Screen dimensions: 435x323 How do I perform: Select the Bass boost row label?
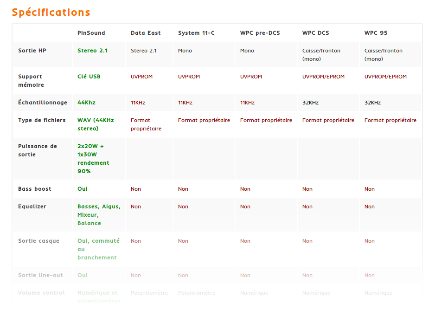point(35,189)
